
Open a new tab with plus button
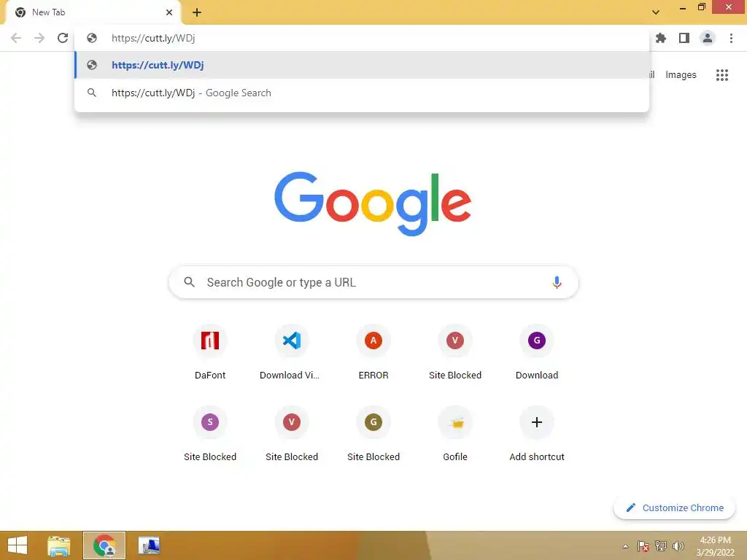(x=197, y=12)
